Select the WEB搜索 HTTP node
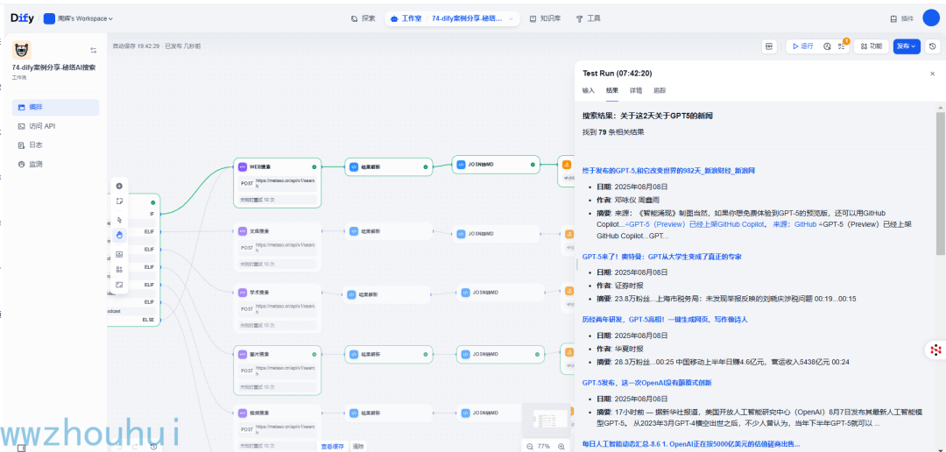The height and width of the screenshot is (452, 946). coord(278,183)
